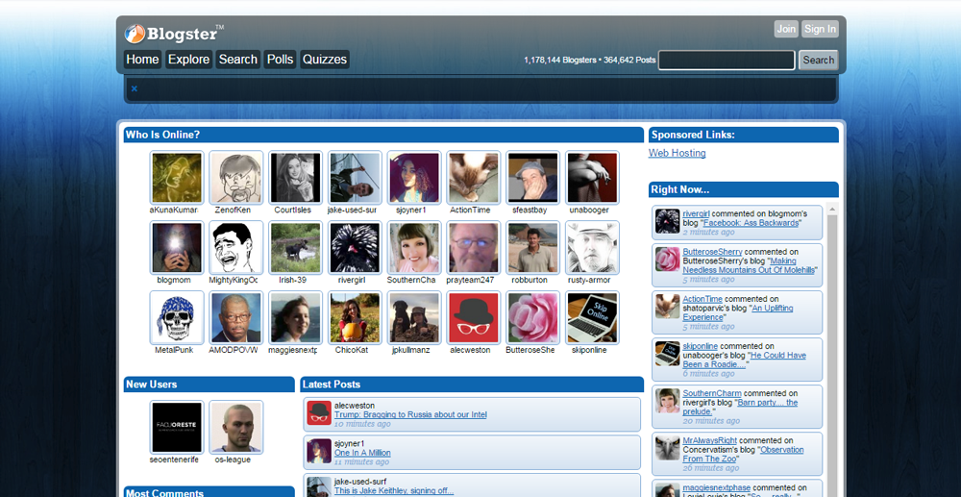Image resolution: width=961 pixels, height=497 pixels.
Task: Open SouthernCharm avatar in Who Is Online
Action: (x=414, y=248)
